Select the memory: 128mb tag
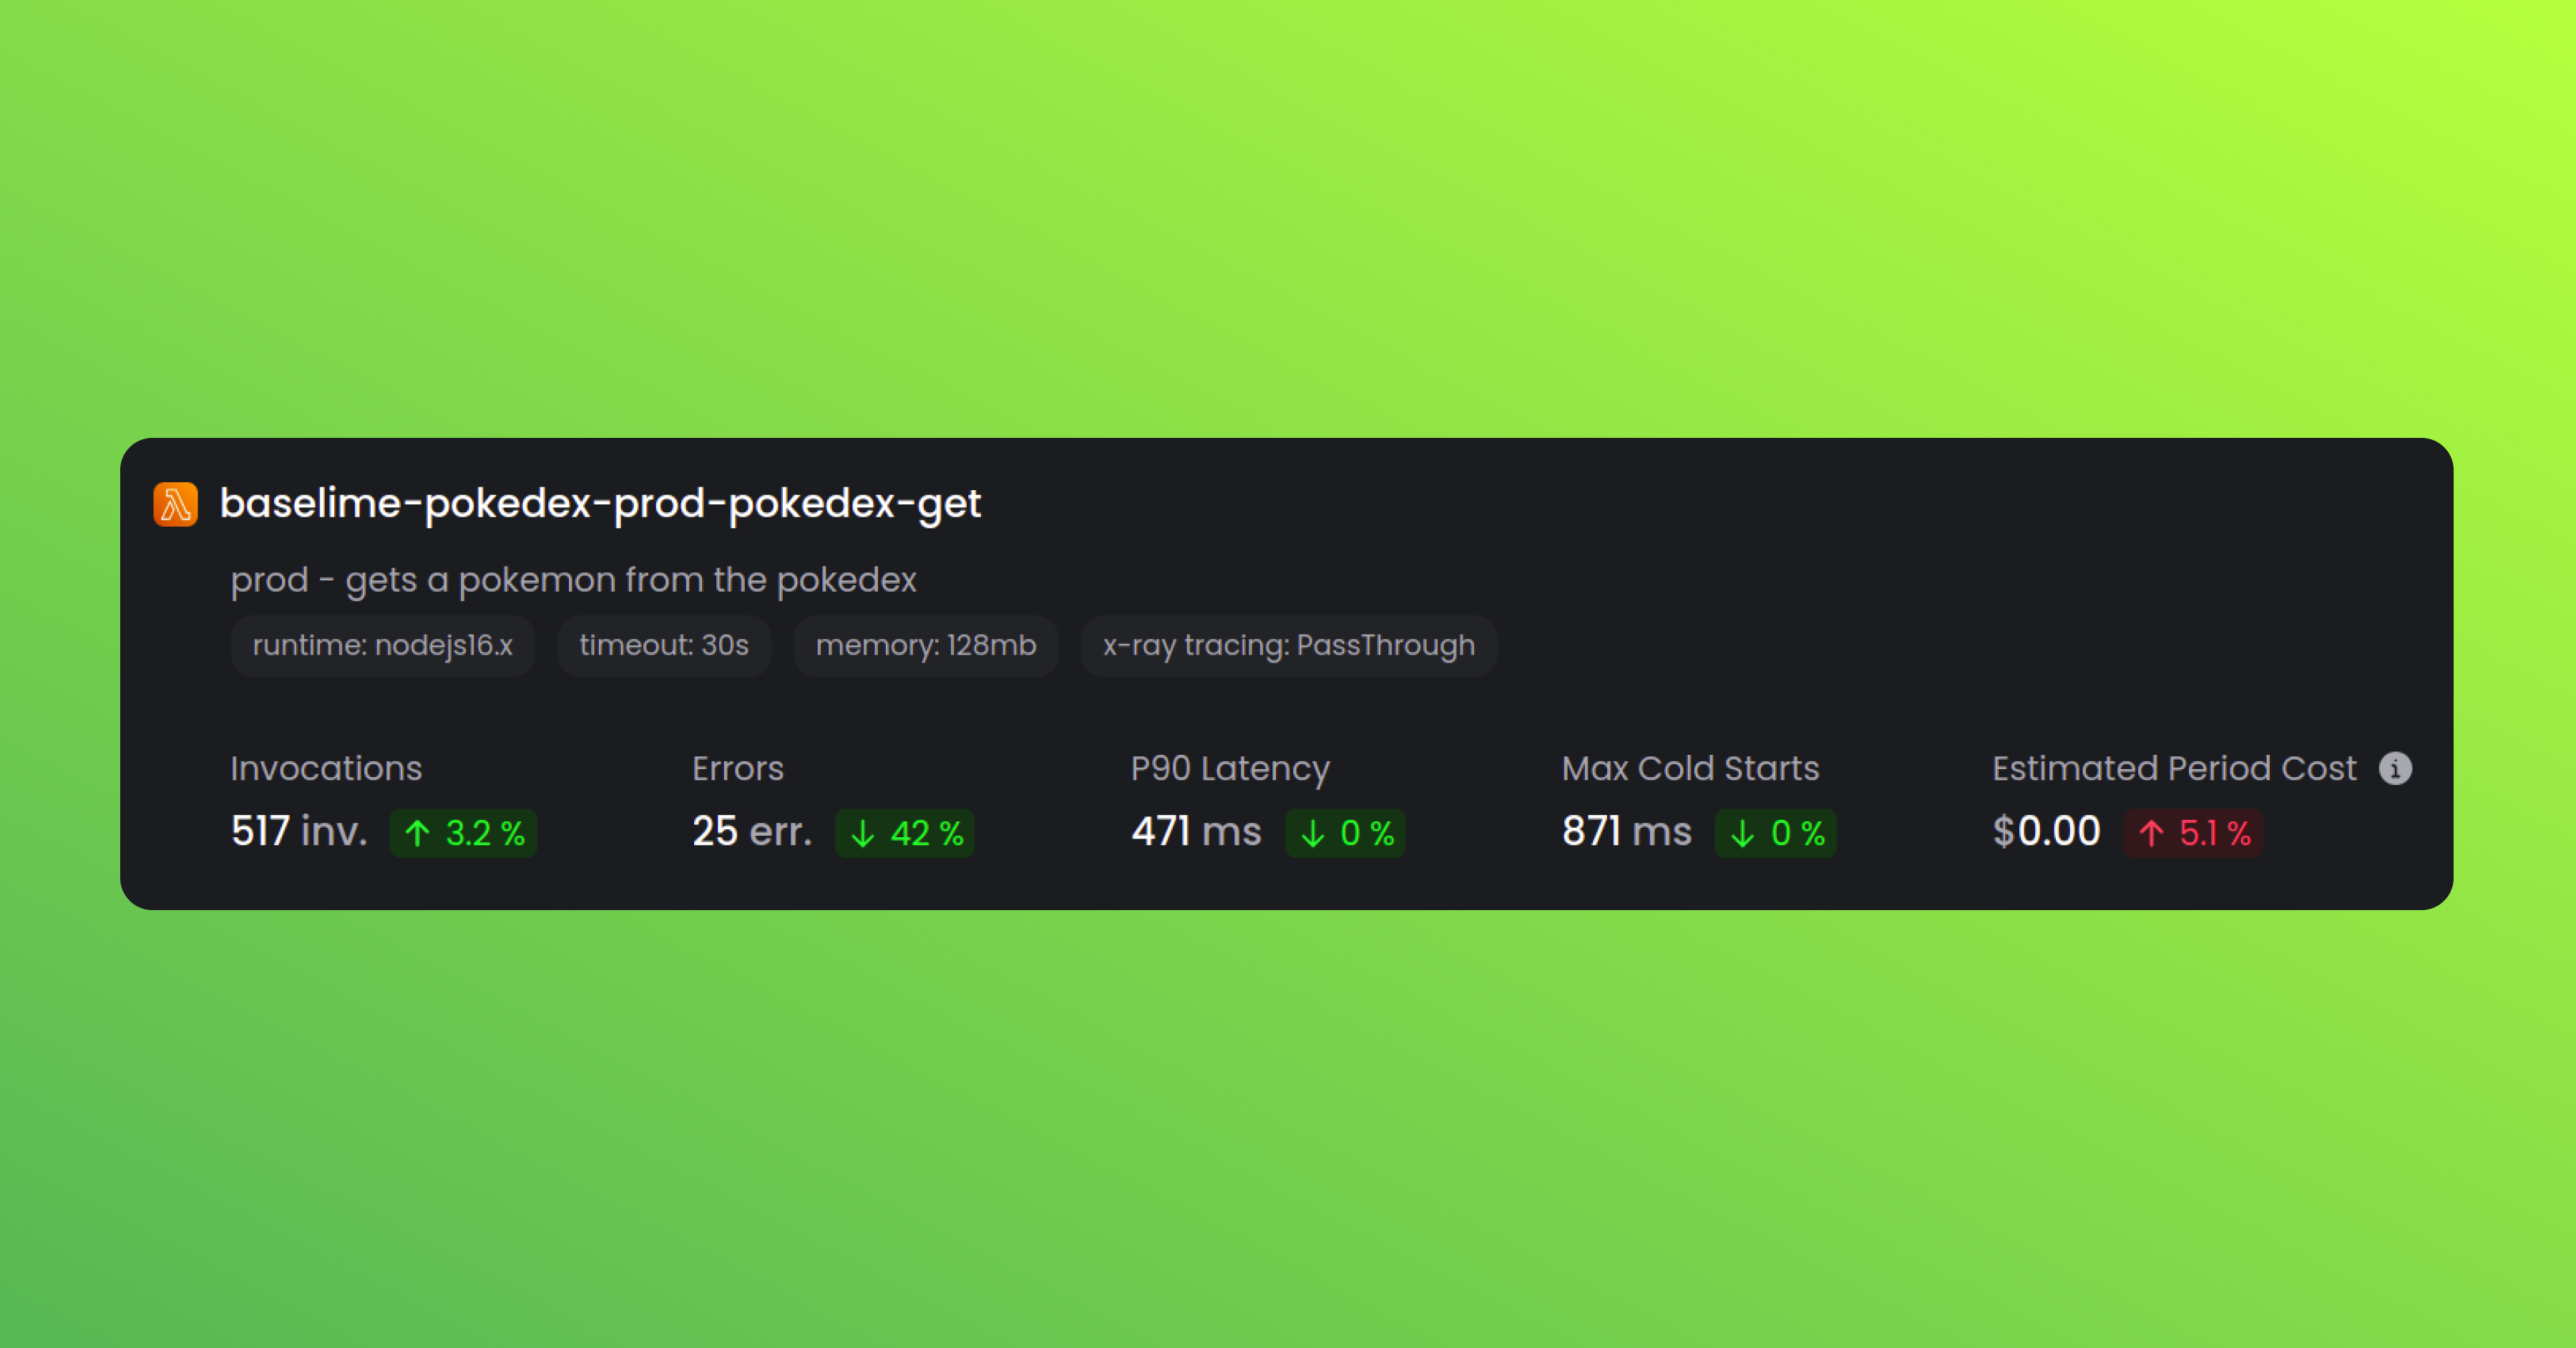 click(x=926, y=646)
